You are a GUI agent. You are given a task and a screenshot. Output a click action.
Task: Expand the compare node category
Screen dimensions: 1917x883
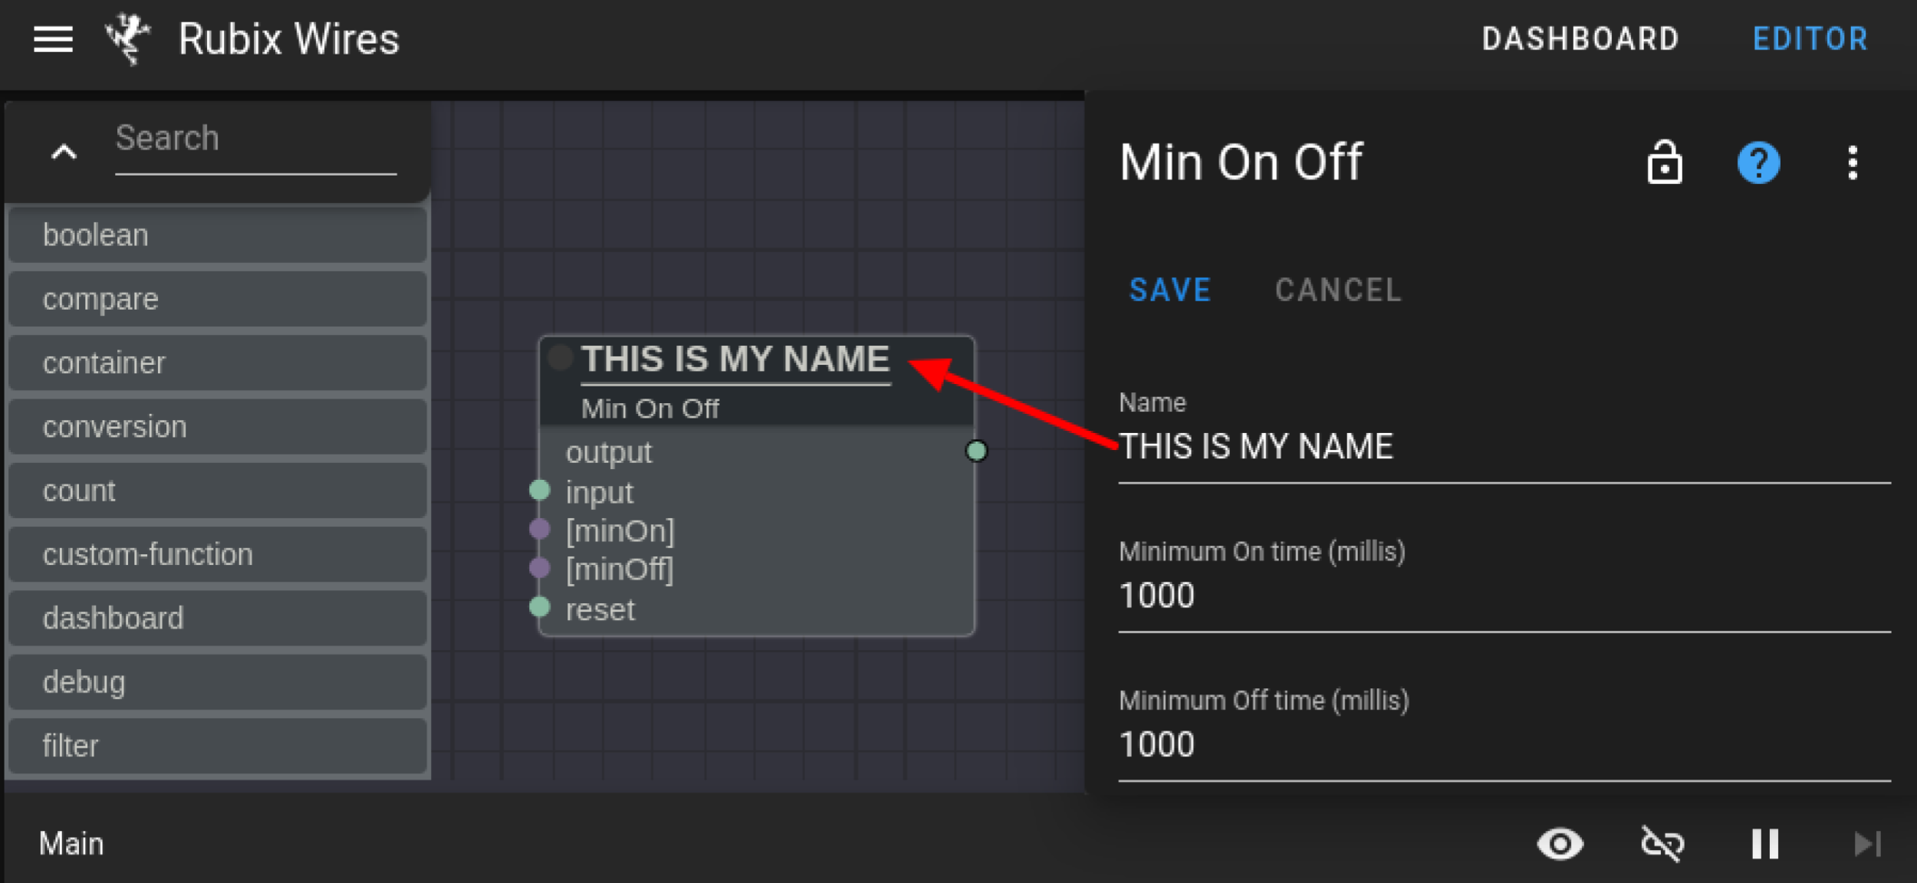click(x=218, y=299)
